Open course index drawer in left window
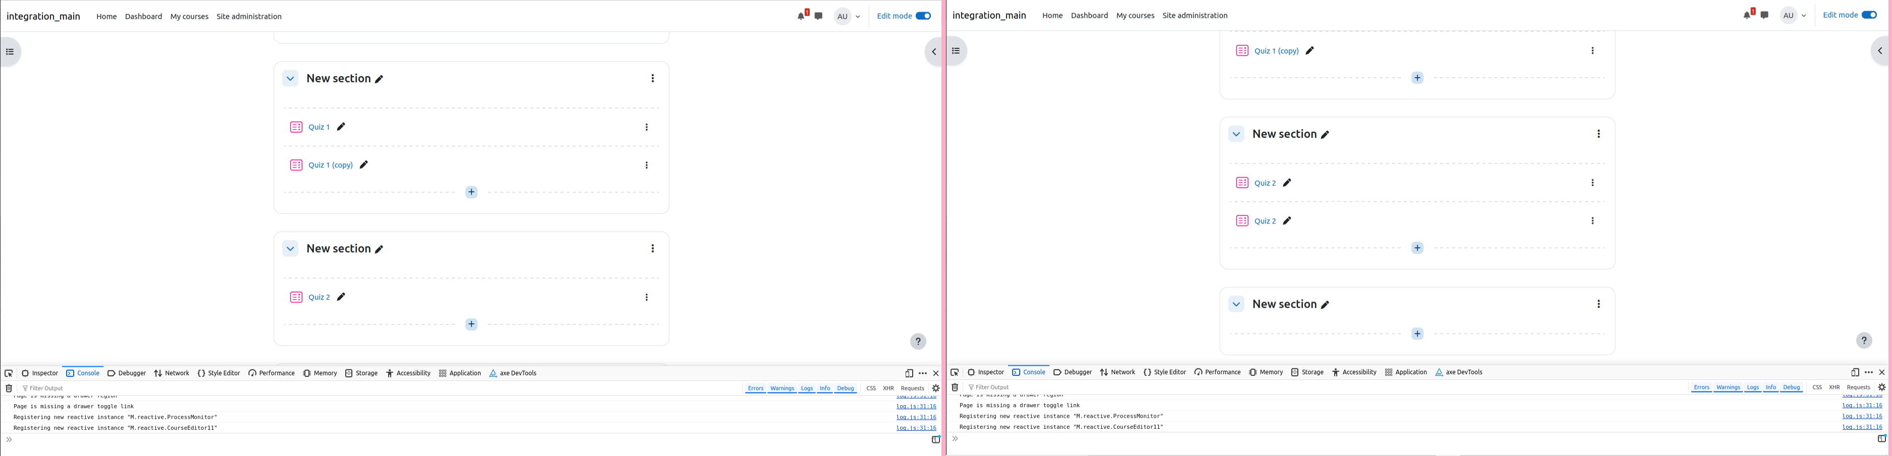 coord(10,52)
